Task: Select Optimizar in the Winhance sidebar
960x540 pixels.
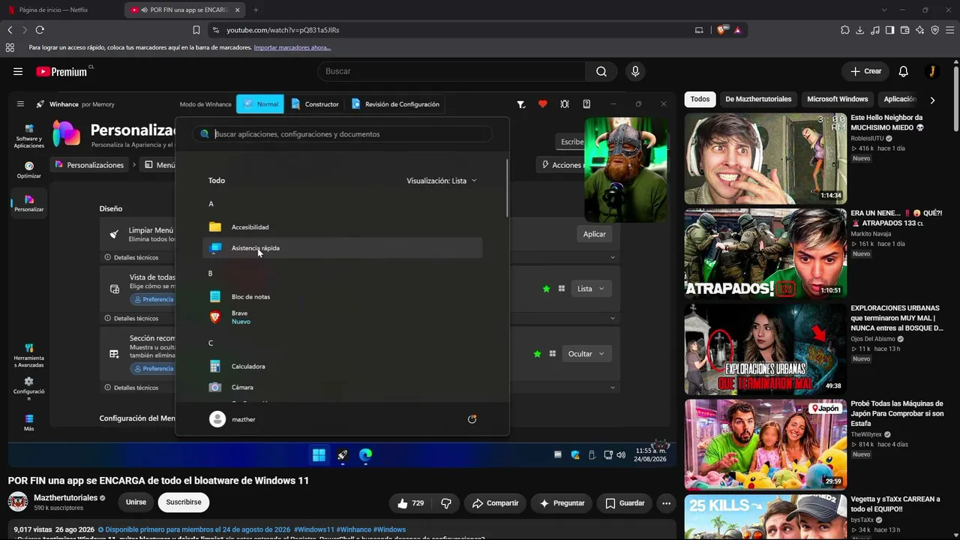Action: tap(28, 170)
